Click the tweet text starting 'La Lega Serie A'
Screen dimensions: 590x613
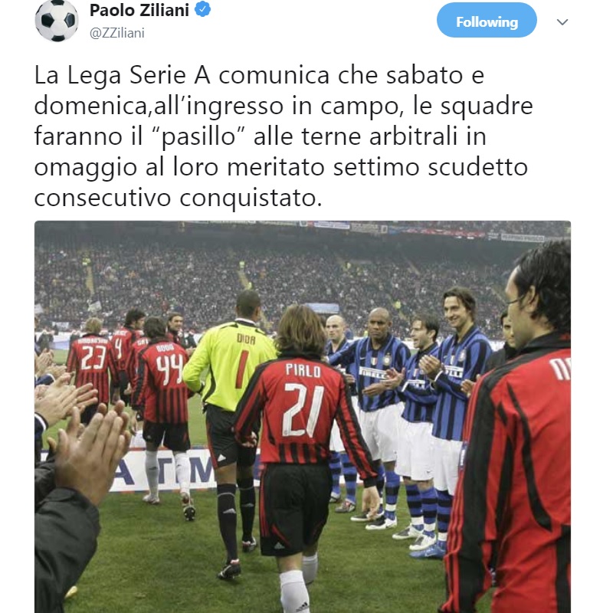click(x=284, y=136)
